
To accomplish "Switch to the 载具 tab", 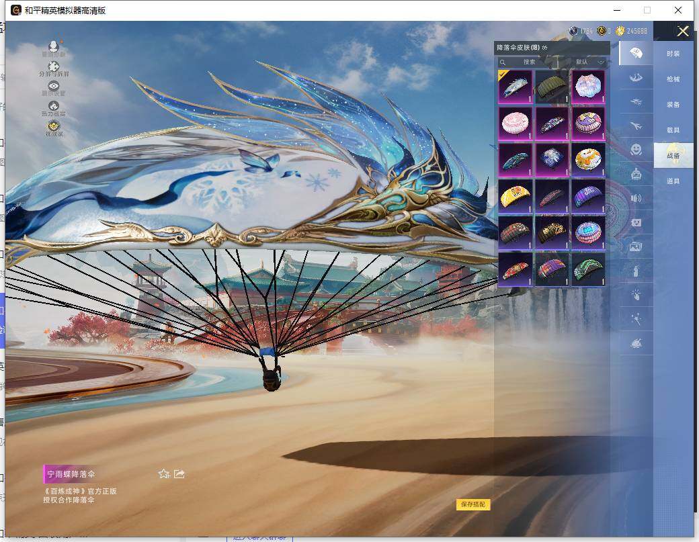I will 673,130.
